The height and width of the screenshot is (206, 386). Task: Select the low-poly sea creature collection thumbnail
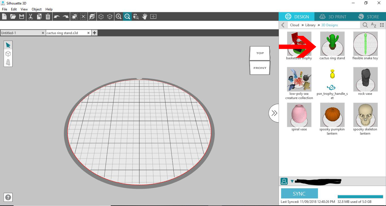coord(299,79)
